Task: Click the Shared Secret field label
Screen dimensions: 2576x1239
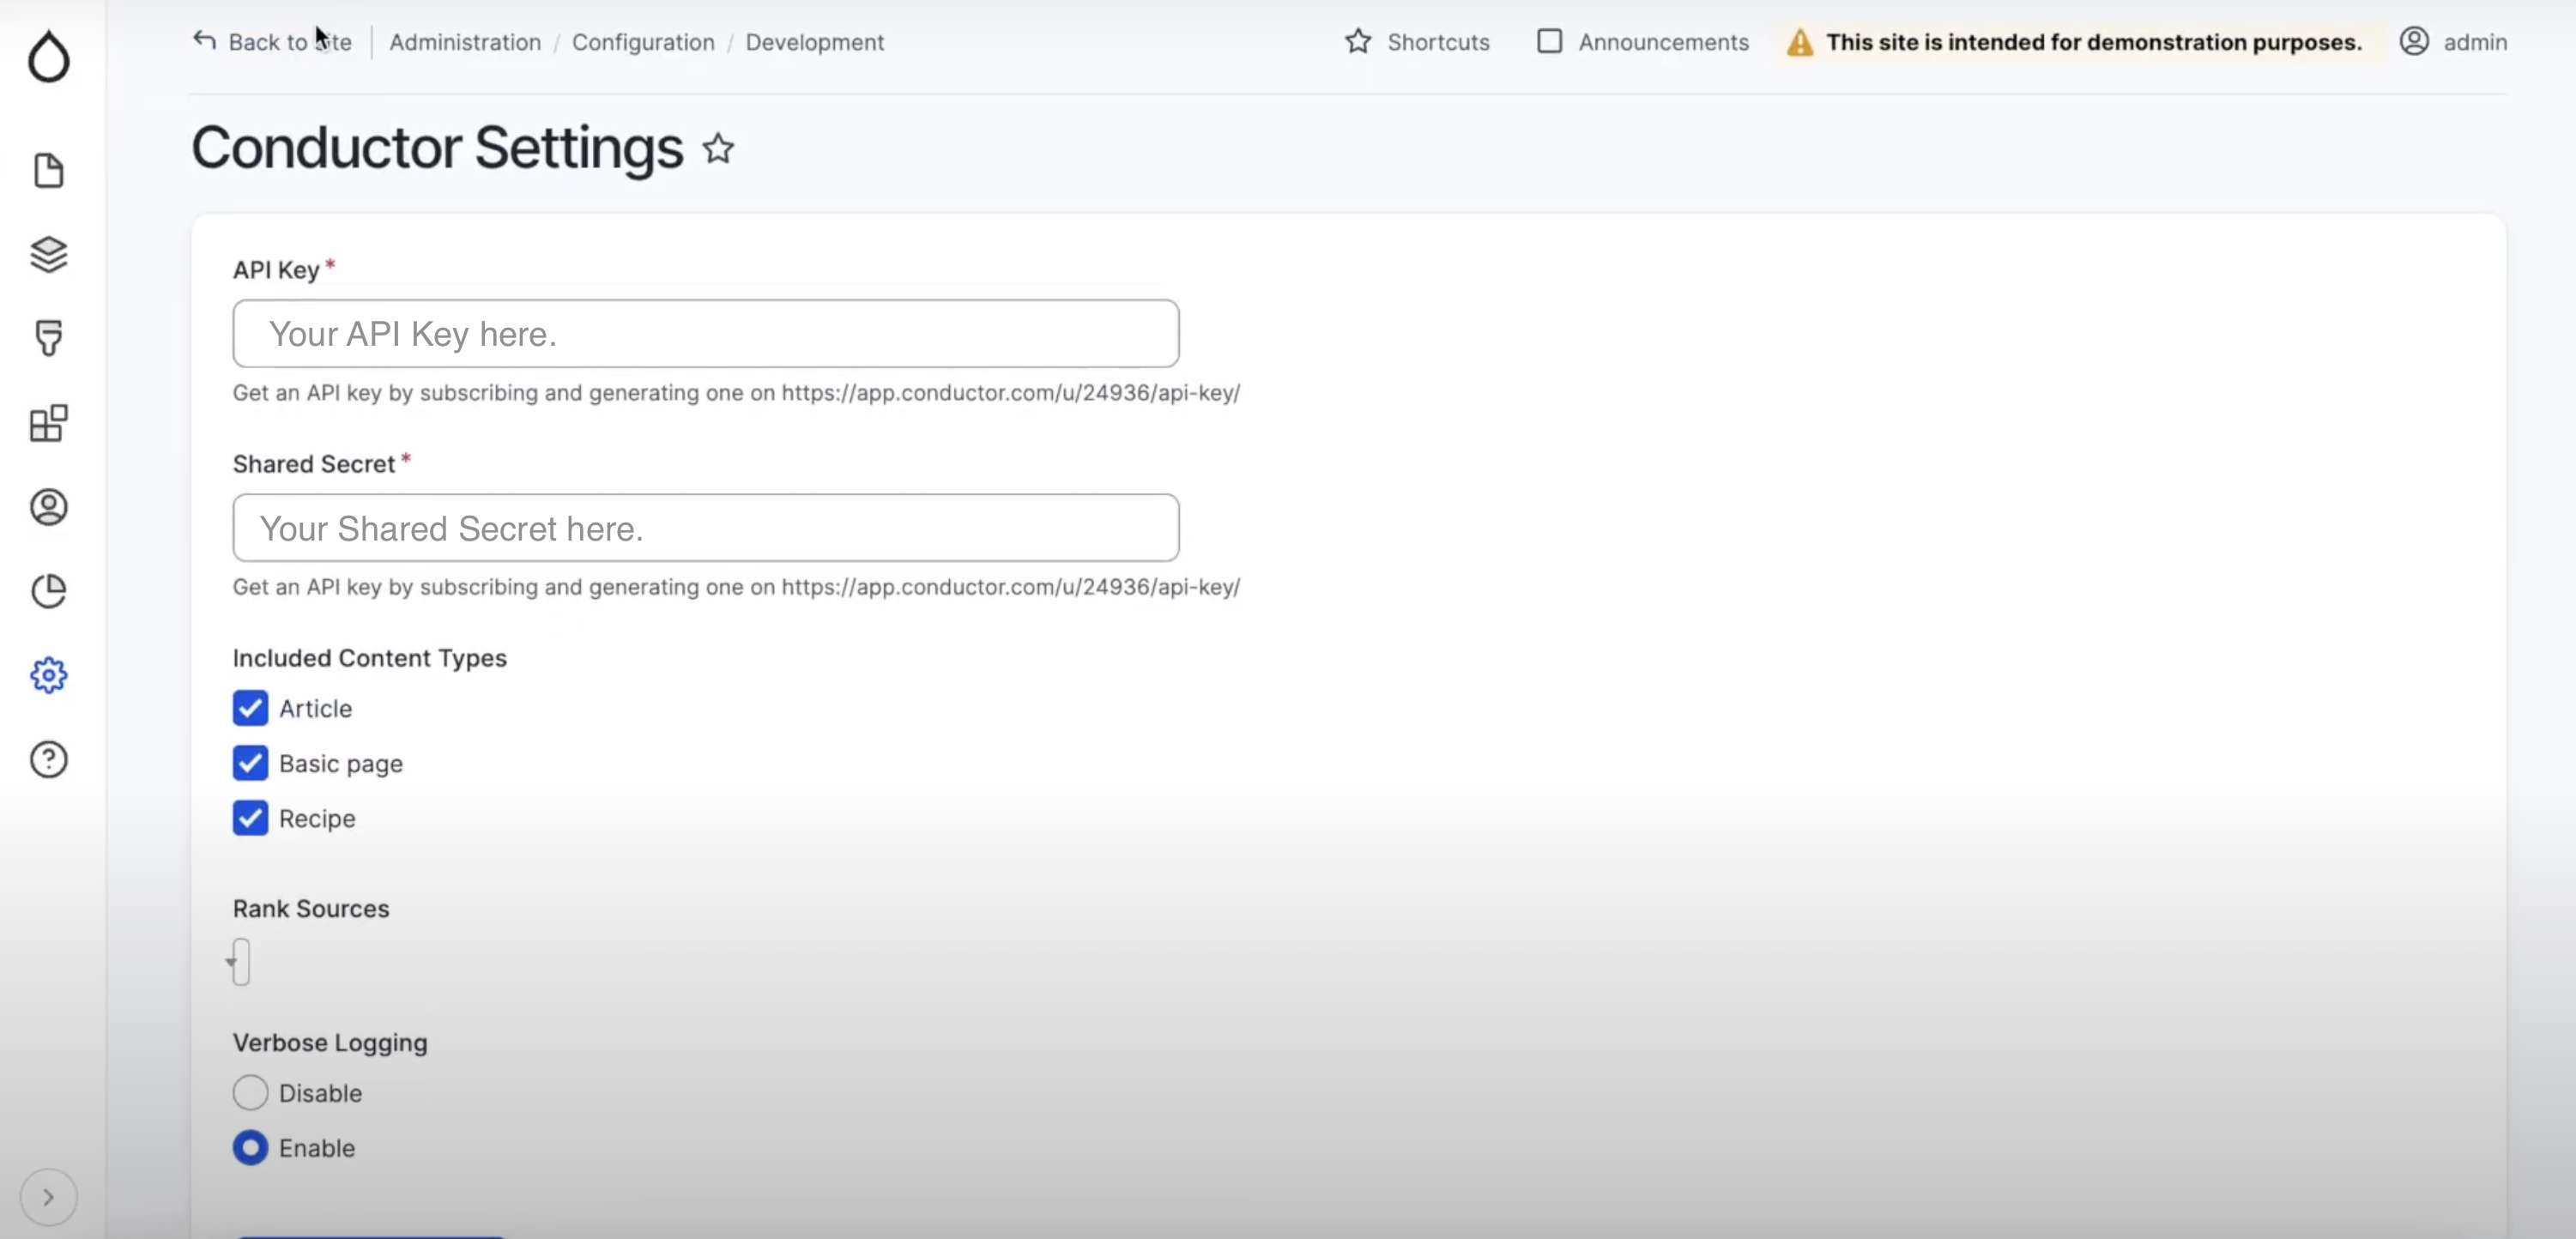Action: click(x=314, y=464)
